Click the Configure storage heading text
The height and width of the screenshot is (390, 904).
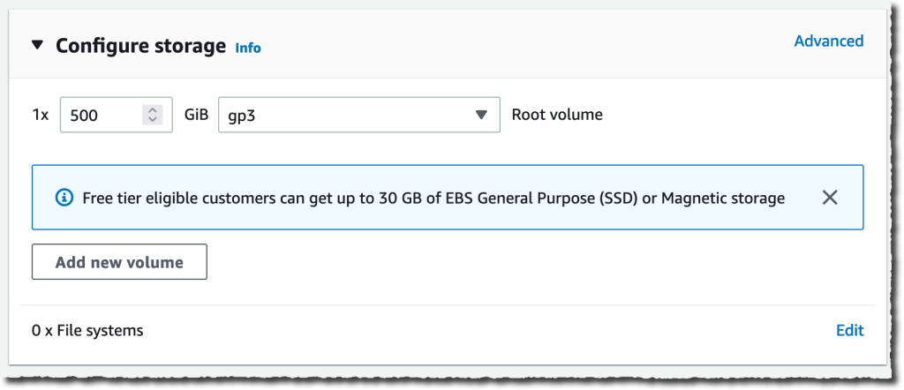(x=140, y=46)
